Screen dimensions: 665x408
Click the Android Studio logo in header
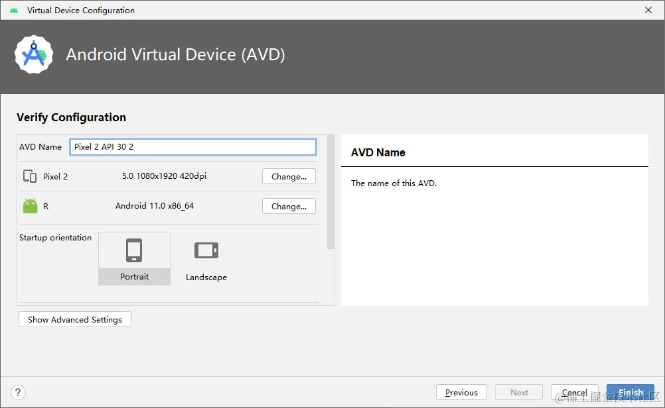tap(33, 54)
